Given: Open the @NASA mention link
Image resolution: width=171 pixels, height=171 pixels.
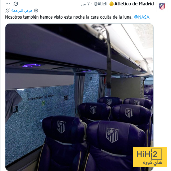Looking at the screenshot, I should click(142, 17).
